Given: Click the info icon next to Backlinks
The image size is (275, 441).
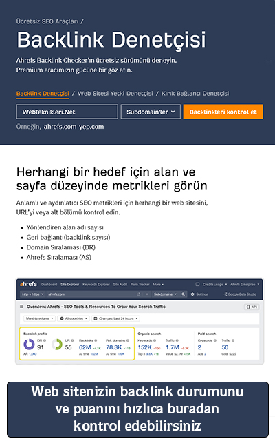Looking at the screenshot, I should 96,340.
